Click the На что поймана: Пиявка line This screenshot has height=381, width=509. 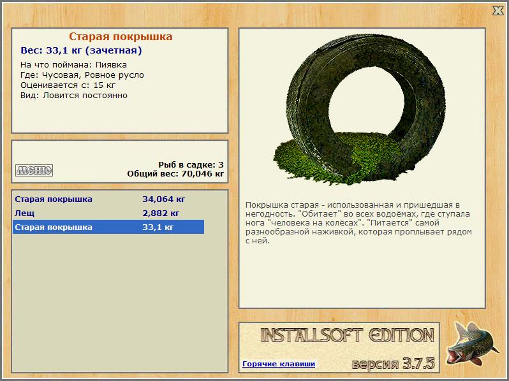(73, 65)
